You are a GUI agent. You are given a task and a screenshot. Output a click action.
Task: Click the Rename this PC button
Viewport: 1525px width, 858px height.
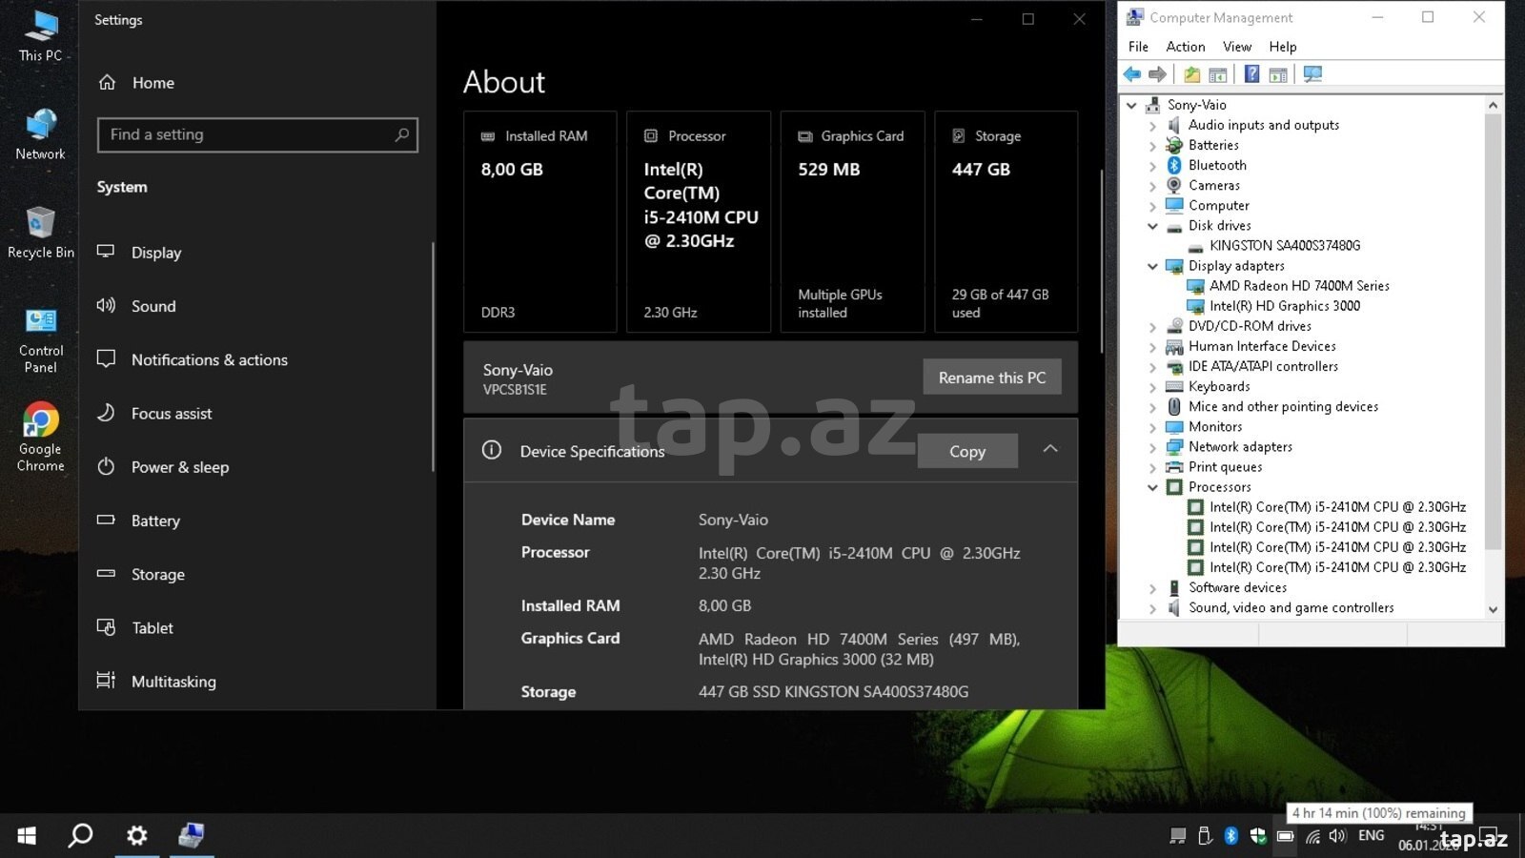point(992,378)
